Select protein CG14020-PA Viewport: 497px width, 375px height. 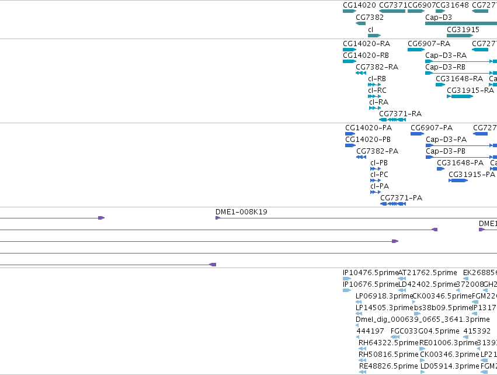pos(350,134)
